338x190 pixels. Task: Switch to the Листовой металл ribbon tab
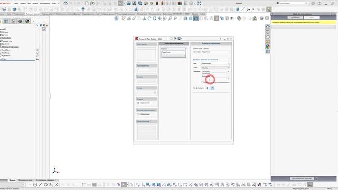(33, 14)
